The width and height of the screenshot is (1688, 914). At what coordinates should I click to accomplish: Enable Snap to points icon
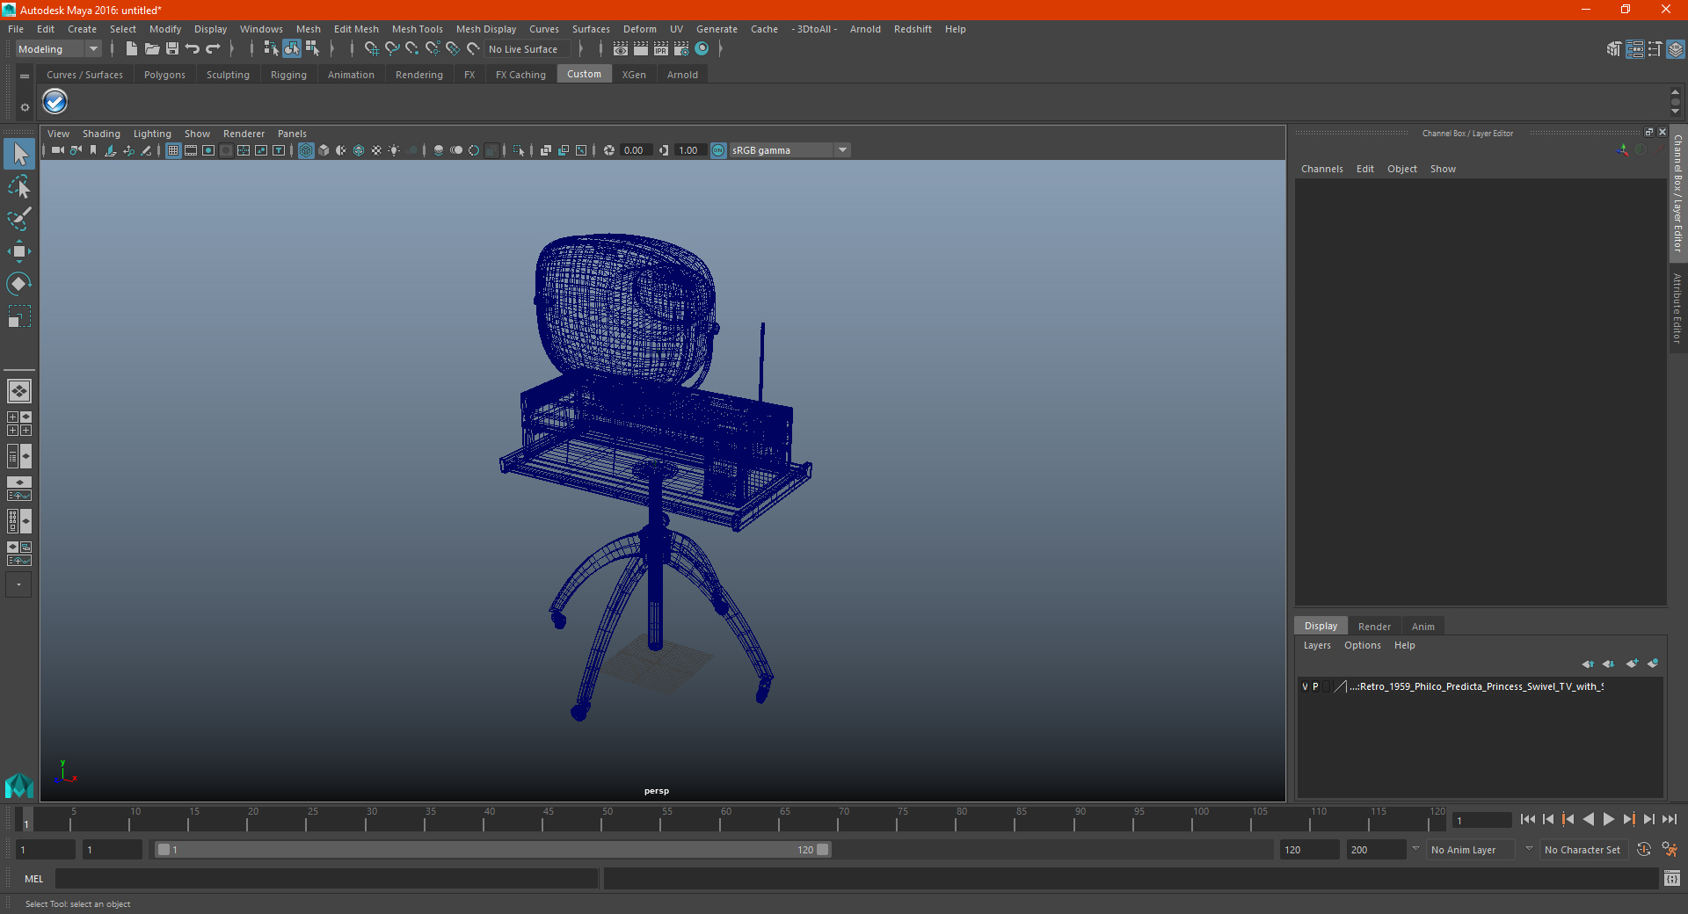coord(412,49)
